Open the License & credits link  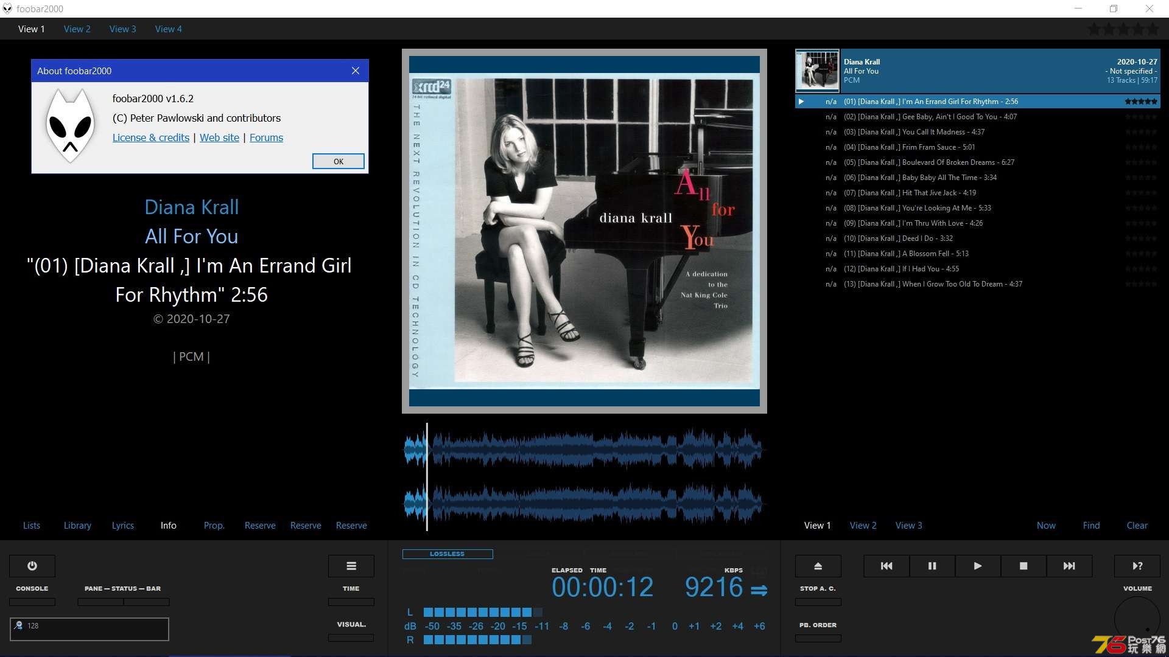(x=151, y=137)
